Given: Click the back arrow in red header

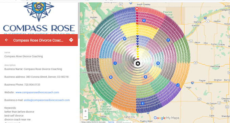Looking at the screenshot, I should pos(6,40).
